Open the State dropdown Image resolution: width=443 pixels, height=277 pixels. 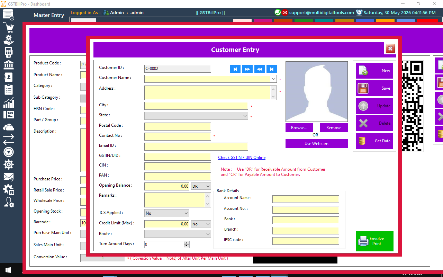click(245, 116)
